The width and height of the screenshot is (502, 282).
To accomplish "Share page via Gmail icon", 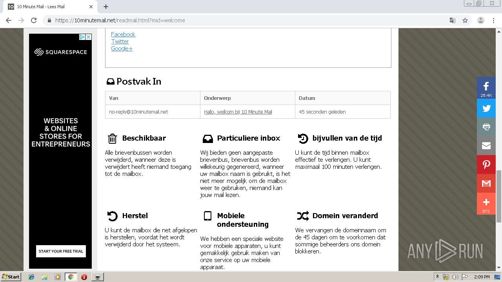I will [x=486, y=183].
